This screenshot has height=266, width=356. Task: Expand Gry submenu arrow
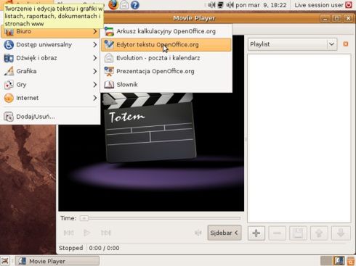click(94, 85)
